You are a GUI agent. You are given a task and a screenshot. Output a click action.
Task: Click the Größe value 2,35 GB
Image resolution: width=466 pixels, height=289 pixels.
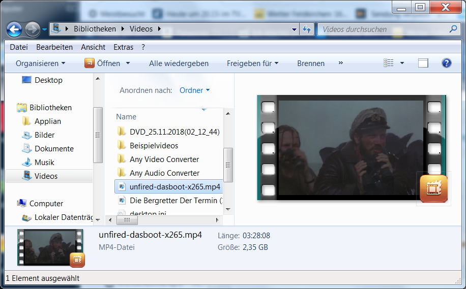[255, 247]
